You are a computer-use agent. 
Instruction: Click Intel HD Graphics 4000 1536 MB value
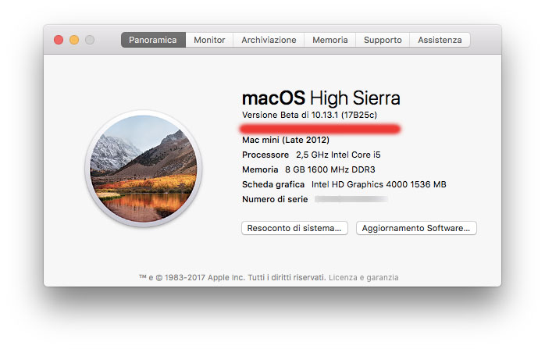click(379, 184)
